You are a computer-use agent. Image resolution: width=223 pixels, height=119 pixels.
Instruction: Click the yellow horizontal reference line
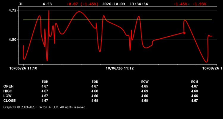pyautogui.click(x=118, y=20)
